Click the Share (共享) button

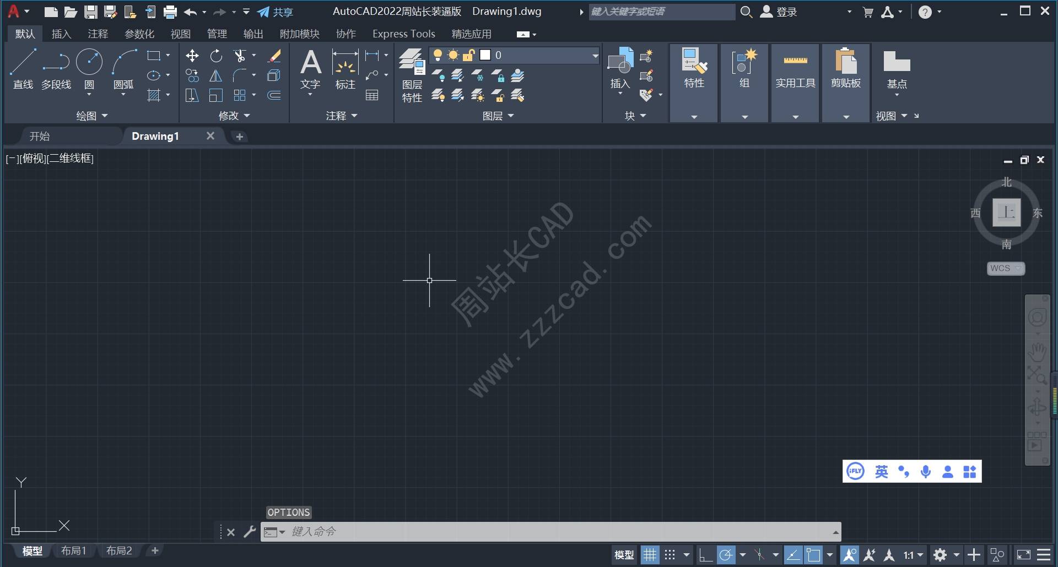pos(275,12)
